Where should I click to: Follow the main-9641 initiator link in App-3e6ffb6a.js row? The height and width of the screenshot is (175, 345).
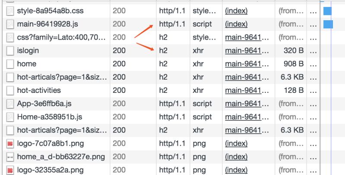coord(247,104)
